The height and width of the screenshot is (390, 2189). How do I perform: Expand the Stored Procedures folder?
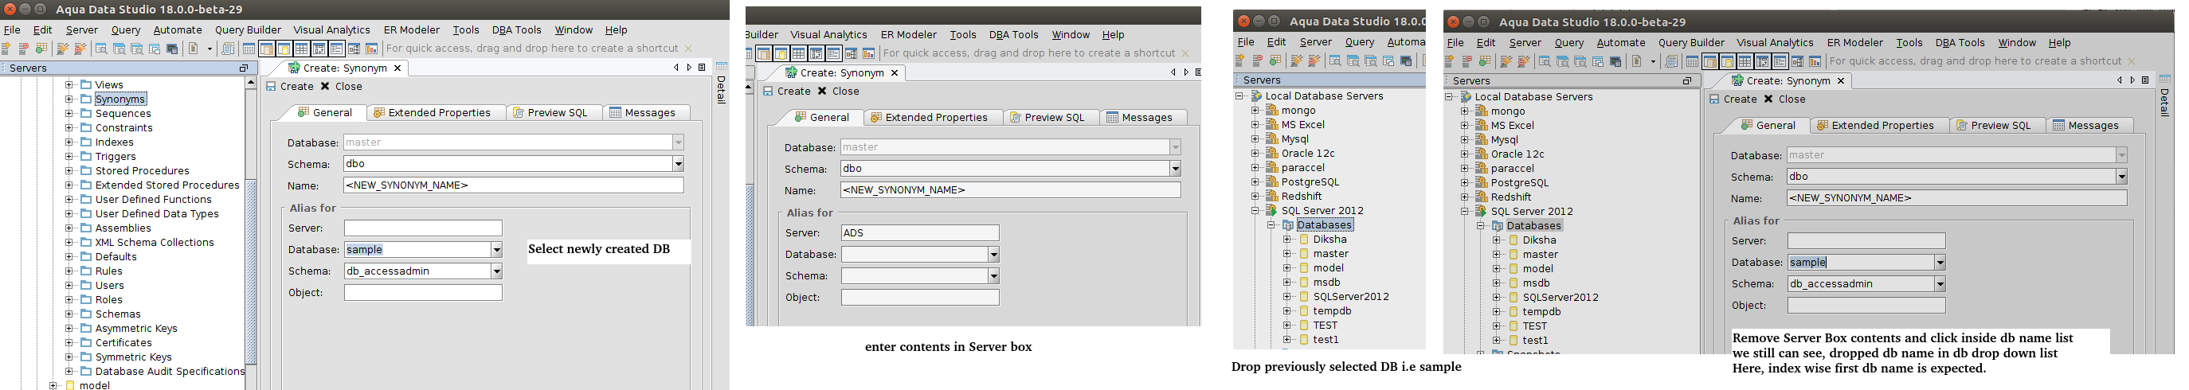[x=69, y=171]
